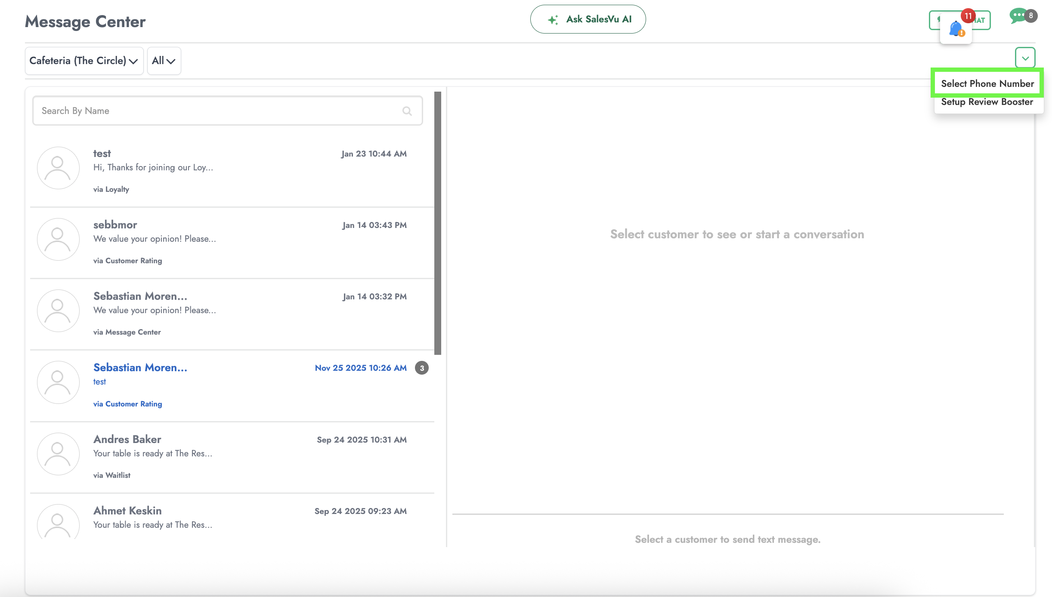The height and width of the screenshot is (597, 1052).
Task: Click sebbmor's profile avatar icon
Action: click(58, 239)
